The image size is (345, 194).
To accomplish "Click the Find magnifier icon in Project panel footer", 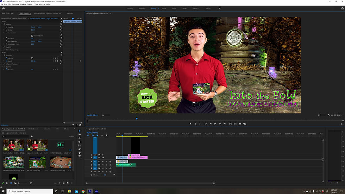I will click(x=59, y=183).
